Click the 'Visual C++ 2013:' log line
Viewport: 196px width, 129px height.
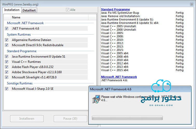click(112, 46)
